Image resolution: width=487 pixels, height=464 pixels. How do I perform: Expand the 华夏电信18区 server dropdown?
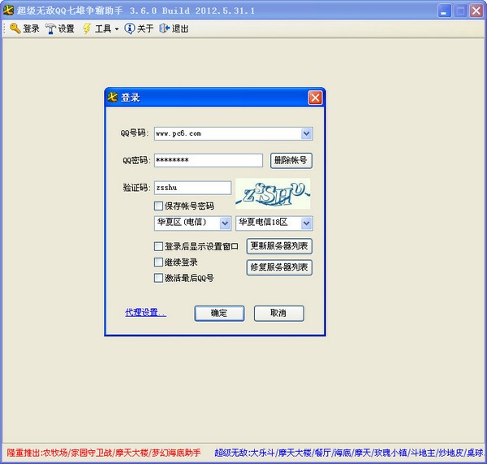306,223
